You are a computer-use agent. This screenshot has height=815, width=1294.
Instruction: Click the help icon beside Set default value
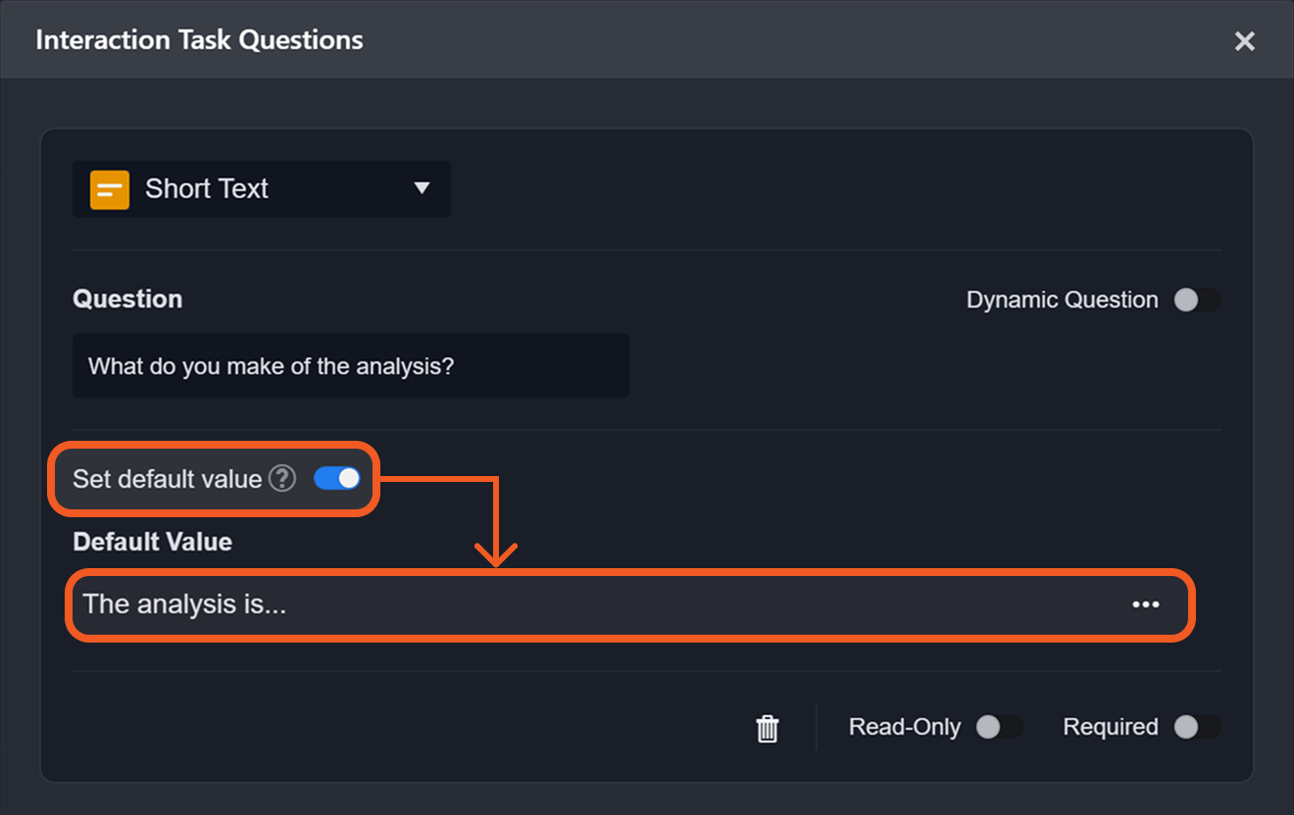click(x=282, y=478)
